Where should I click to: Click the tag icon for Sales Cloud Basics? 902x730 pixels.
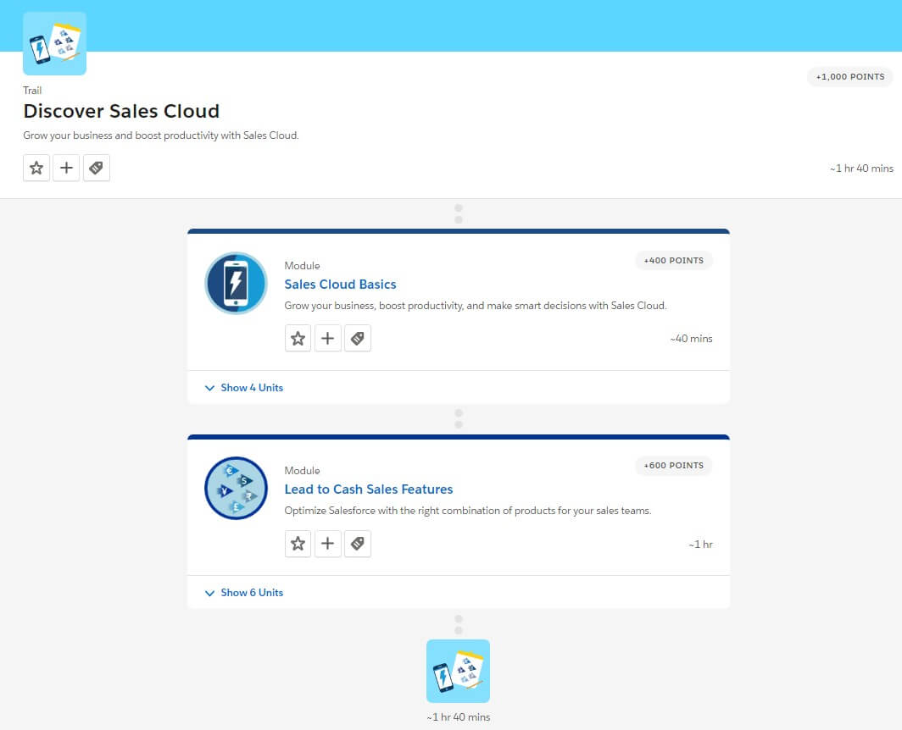358,339
